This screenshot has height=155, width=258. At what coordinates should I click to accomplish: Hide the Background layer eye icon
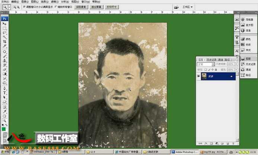pos(198,76)
